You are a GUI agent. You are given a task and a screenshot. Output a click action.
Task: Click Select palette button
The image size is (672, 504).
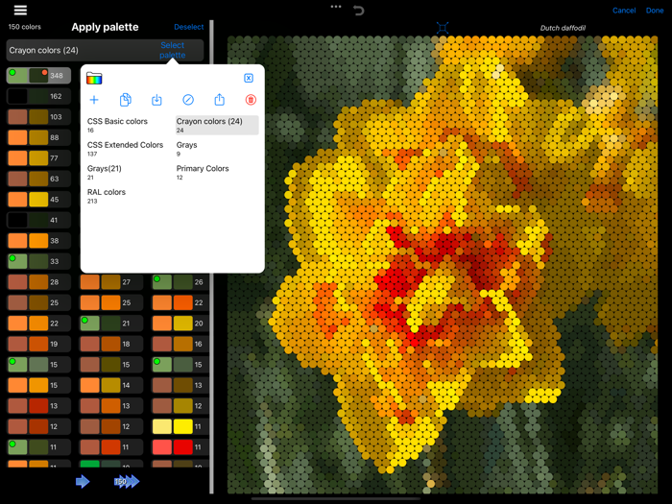tap(172, 50)
